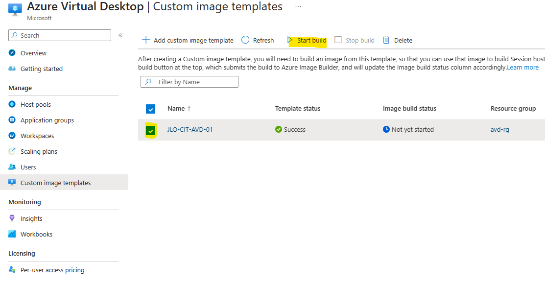Click Stop build
This screenshot has height=285, width=545.
click(x=360, y=40)
